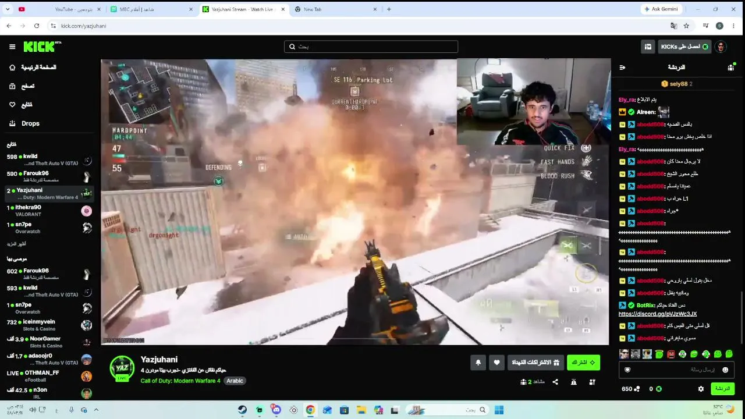Click the gift subscriptions button
745x419 pixels.
coord(535,363)
